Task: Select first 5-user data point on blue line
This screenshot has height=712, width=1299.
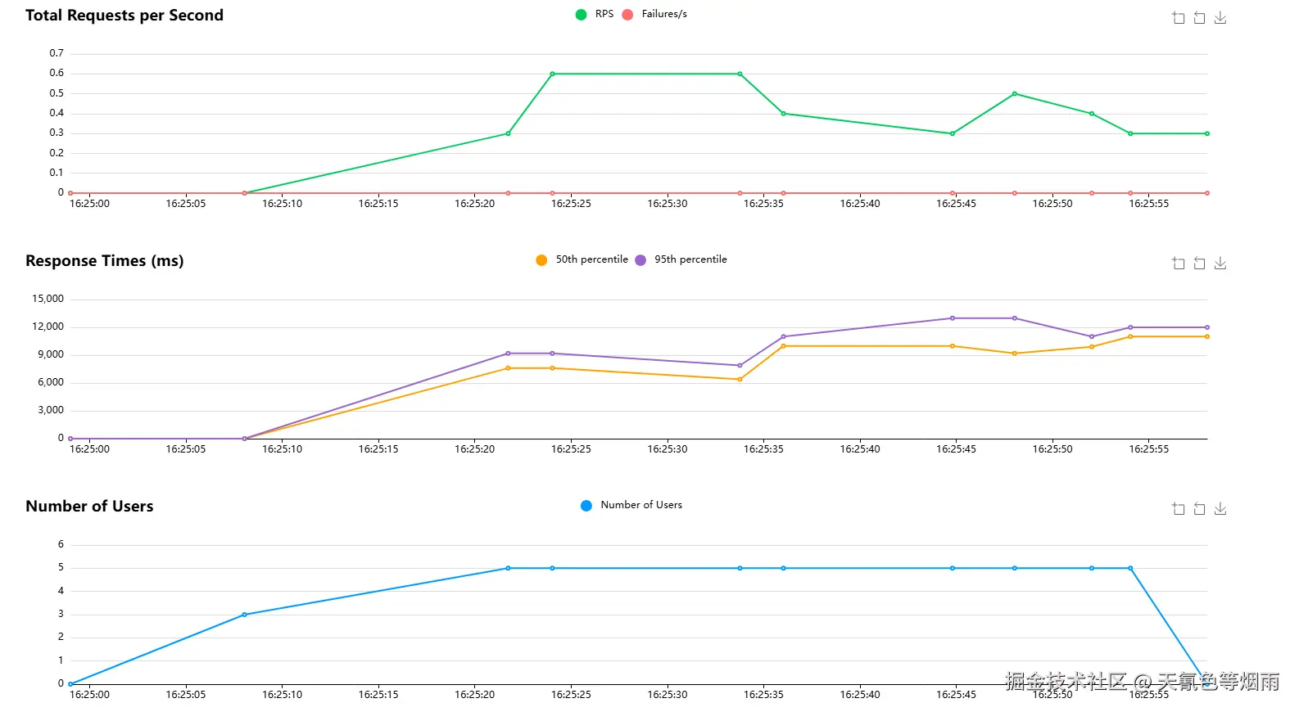Action: [x=508, y=568]
